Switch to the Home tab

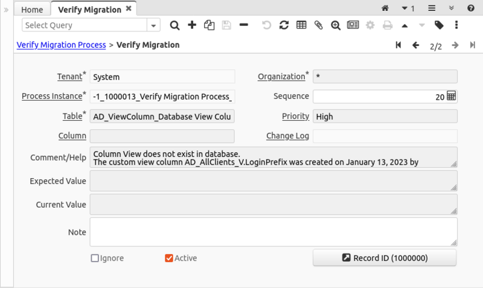(32, 10)
